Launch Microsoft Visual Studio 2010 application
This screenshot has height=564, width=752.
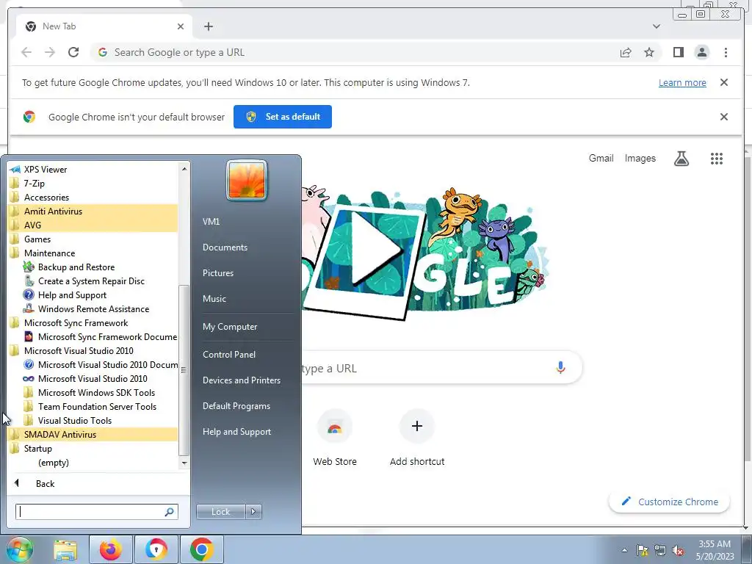point(93,378)
